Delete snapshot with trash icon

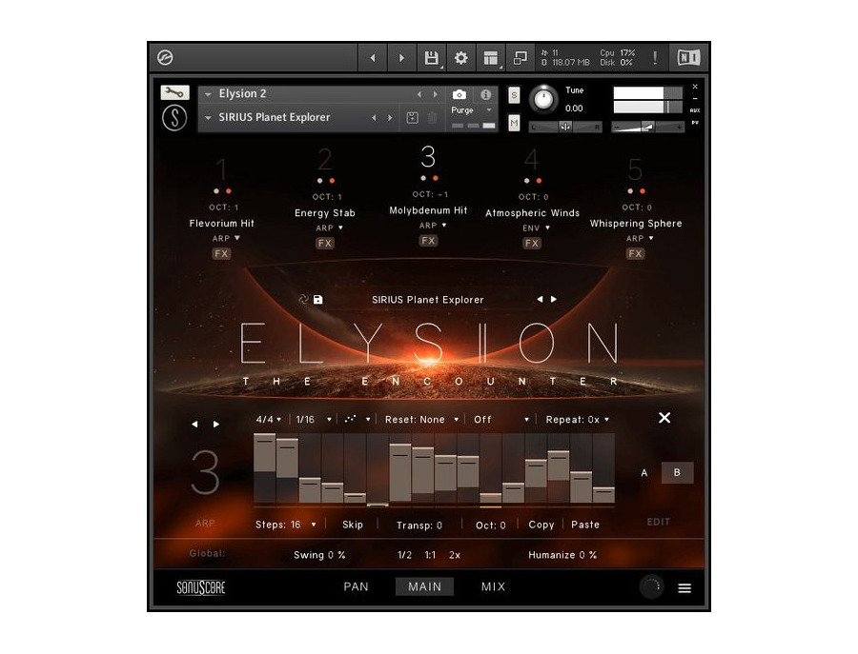pyautogui.click(x=432, y=117)
